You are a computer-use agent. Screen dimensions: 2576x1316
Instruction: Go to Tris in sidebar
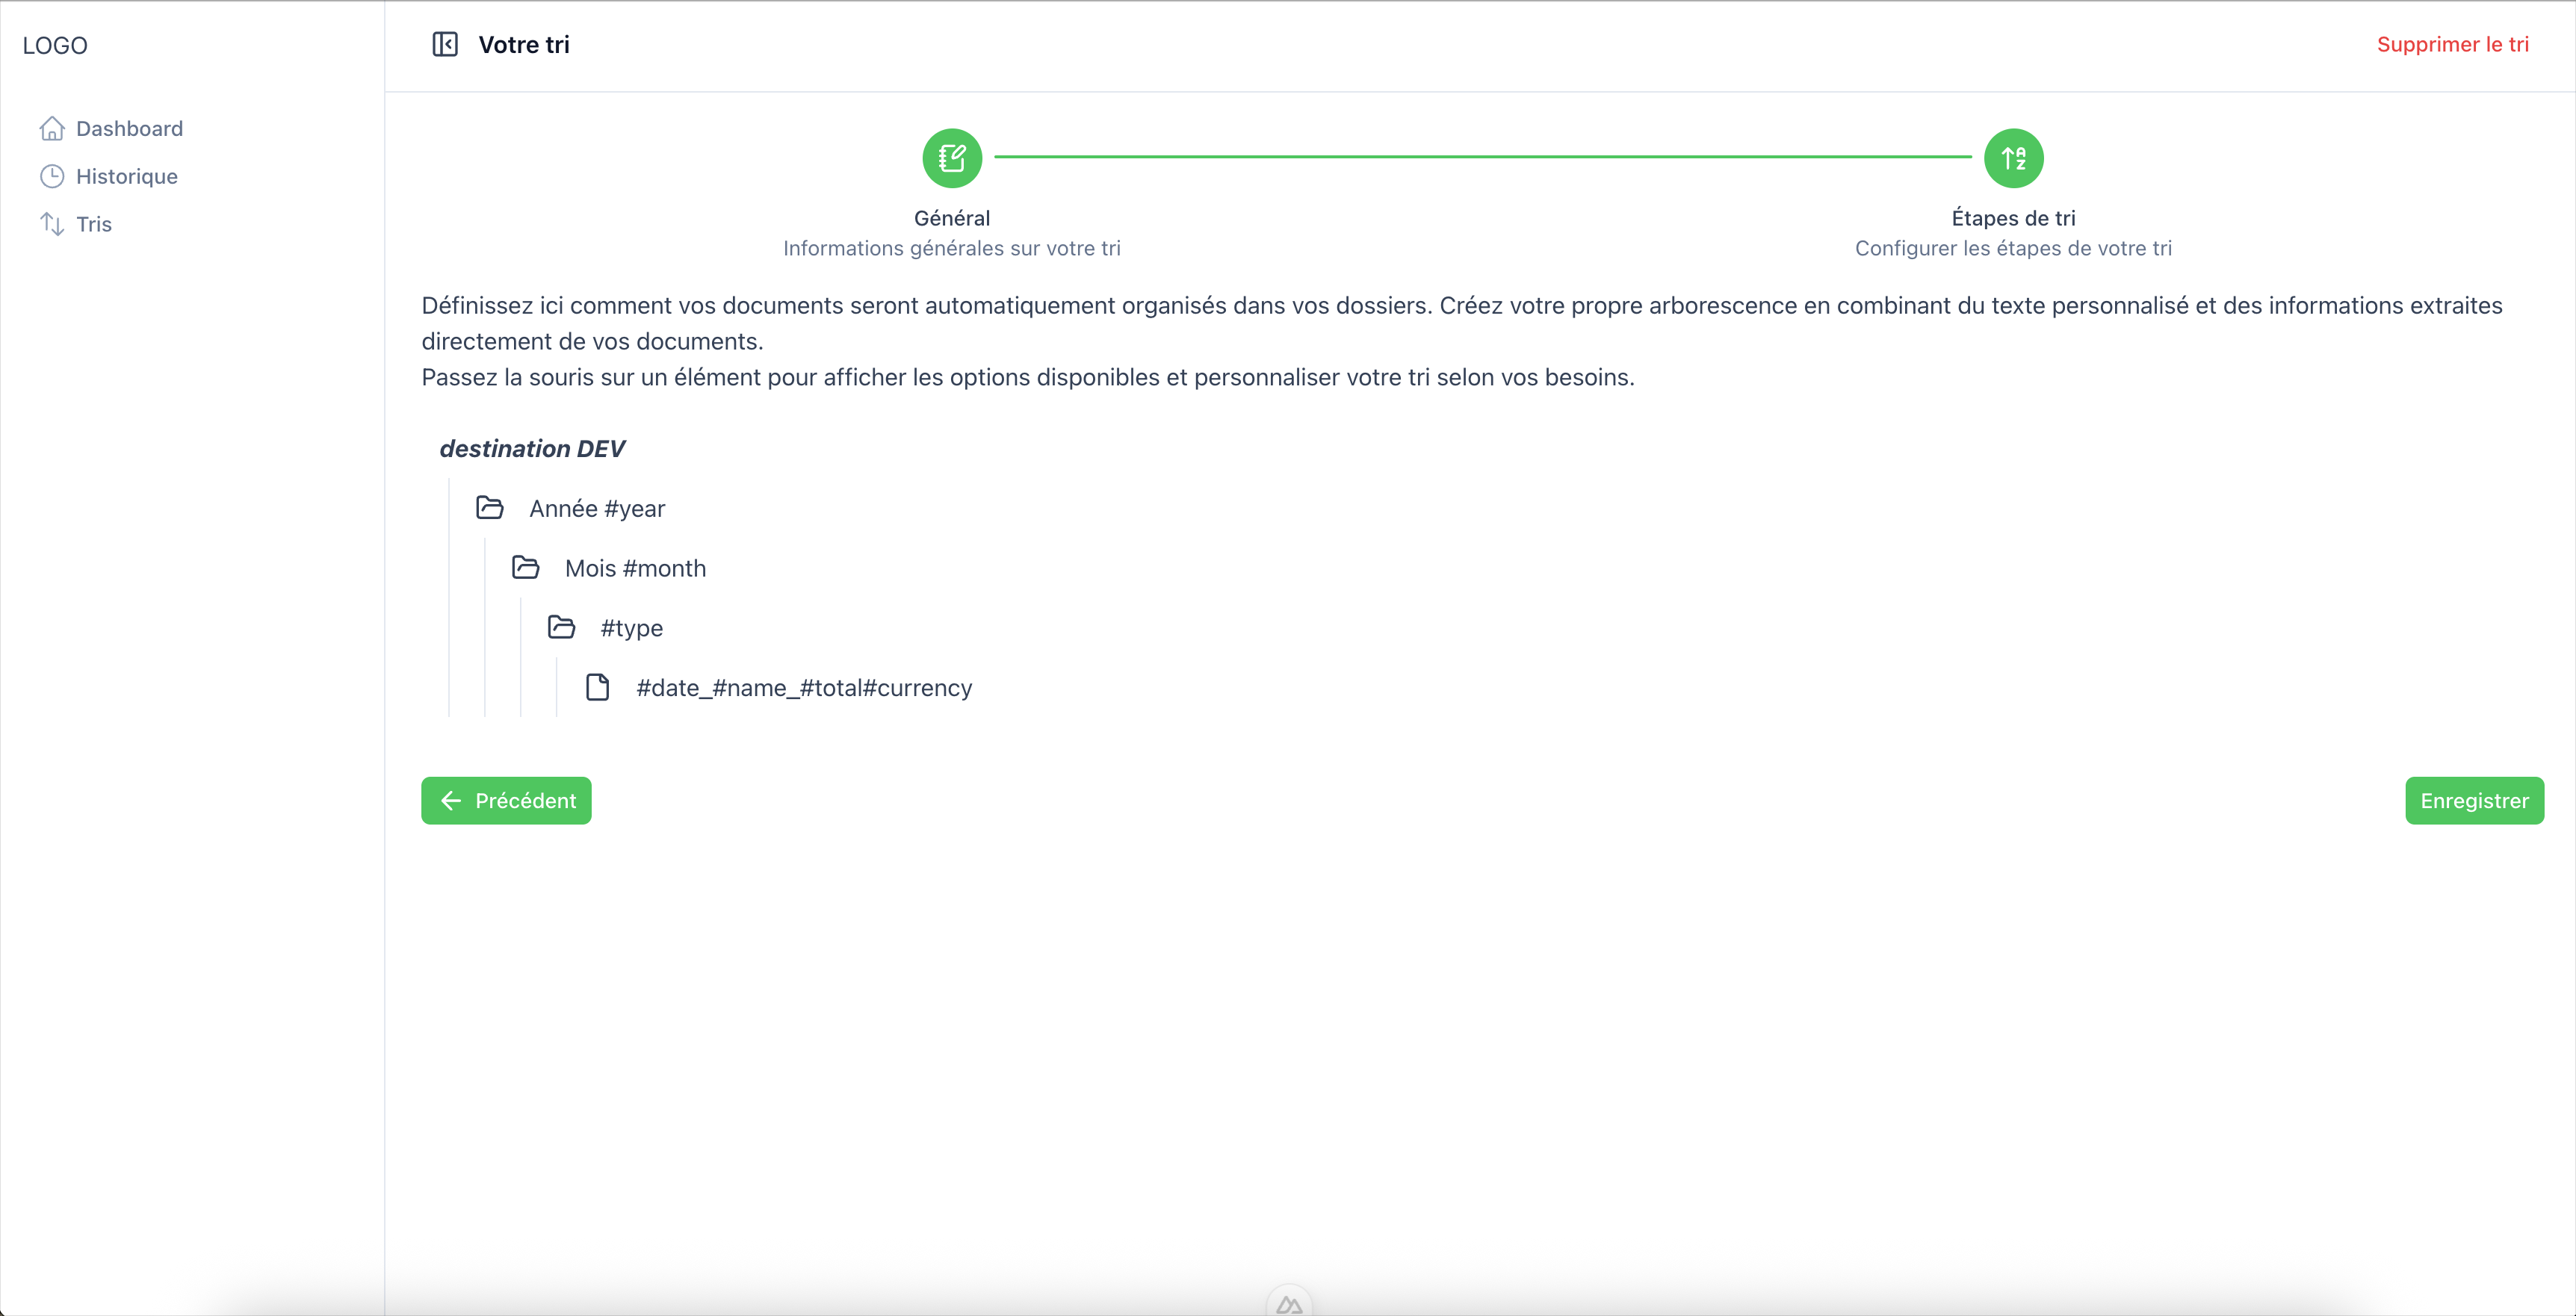94,224
